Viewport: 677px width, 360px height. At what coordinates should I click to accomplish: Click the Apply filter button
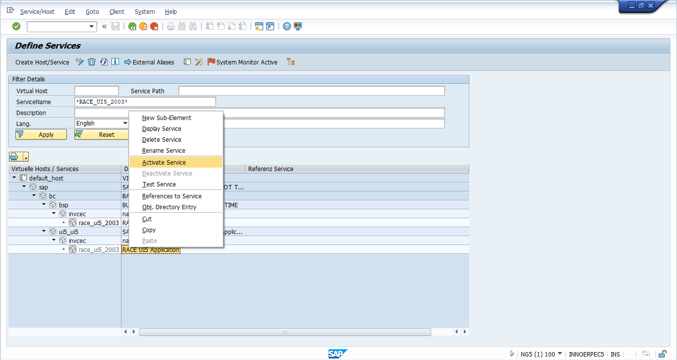[41, 134]
